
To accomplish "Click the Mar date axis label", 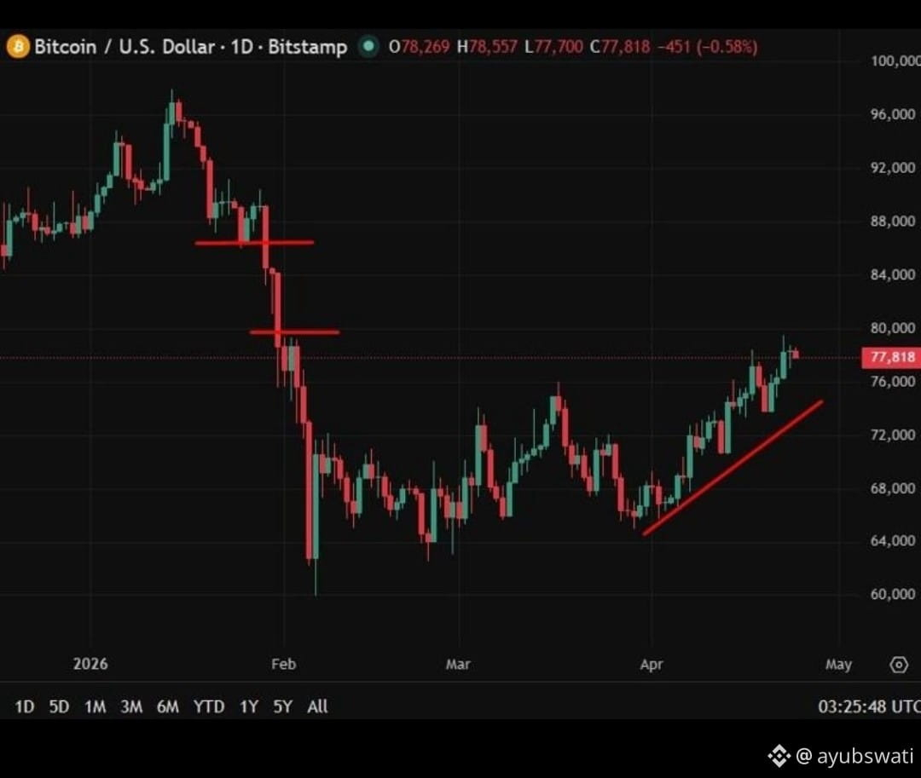I will 458,664.
